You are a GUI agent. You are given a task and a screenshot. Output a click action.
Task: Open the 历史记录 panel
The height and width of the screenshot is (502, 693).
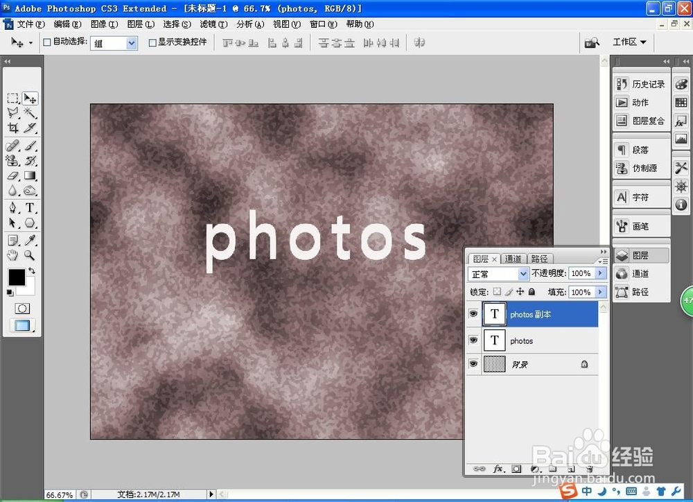(x=641, y=84)
